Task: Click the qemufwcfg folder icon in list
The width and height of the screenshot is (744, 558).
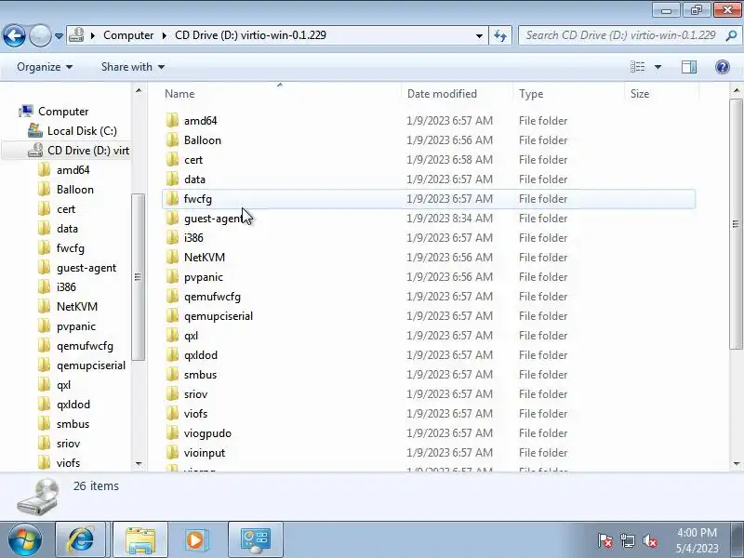Action: pyautogui.click(x=173, y=296)
